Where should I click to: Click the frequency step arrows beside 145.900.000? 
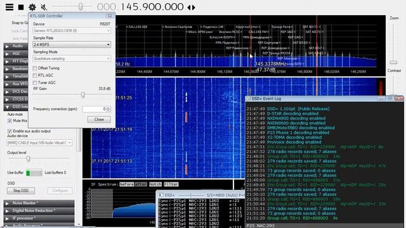pyautogui.click(x=192, y=7)
